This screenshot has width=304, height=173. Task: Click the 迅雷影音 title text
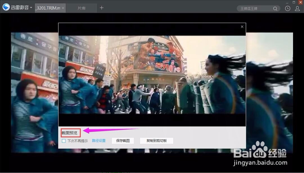click(20, 8)
